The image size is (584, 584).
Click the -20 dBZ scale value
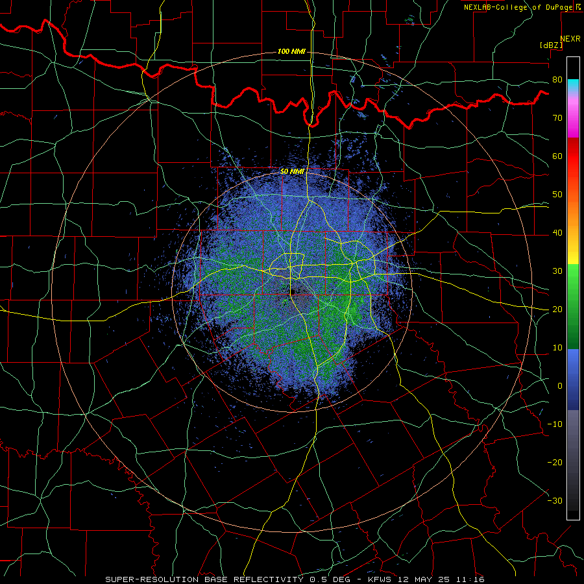(555, 462)
